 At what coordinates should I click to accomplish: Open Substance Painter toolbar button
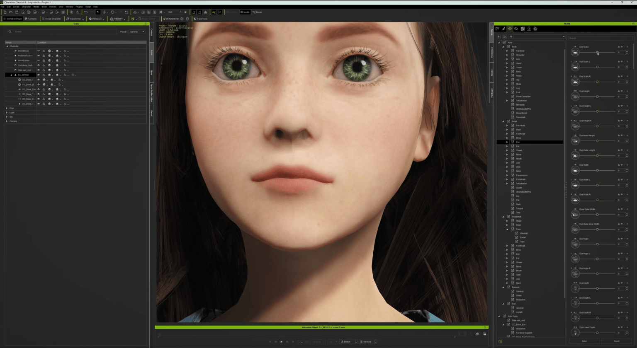pos(117,19)
